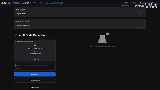
Task: Click the OpenAI Code Generator heading
Action: (x=31, y=35)
